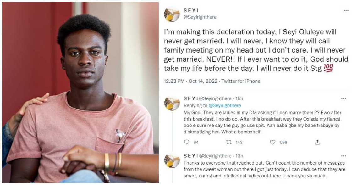Image resolution: width=352 pixels, height=185 pixels.
Task: Open SEYI profile avatar on main tweet
Action: (172, 14)
